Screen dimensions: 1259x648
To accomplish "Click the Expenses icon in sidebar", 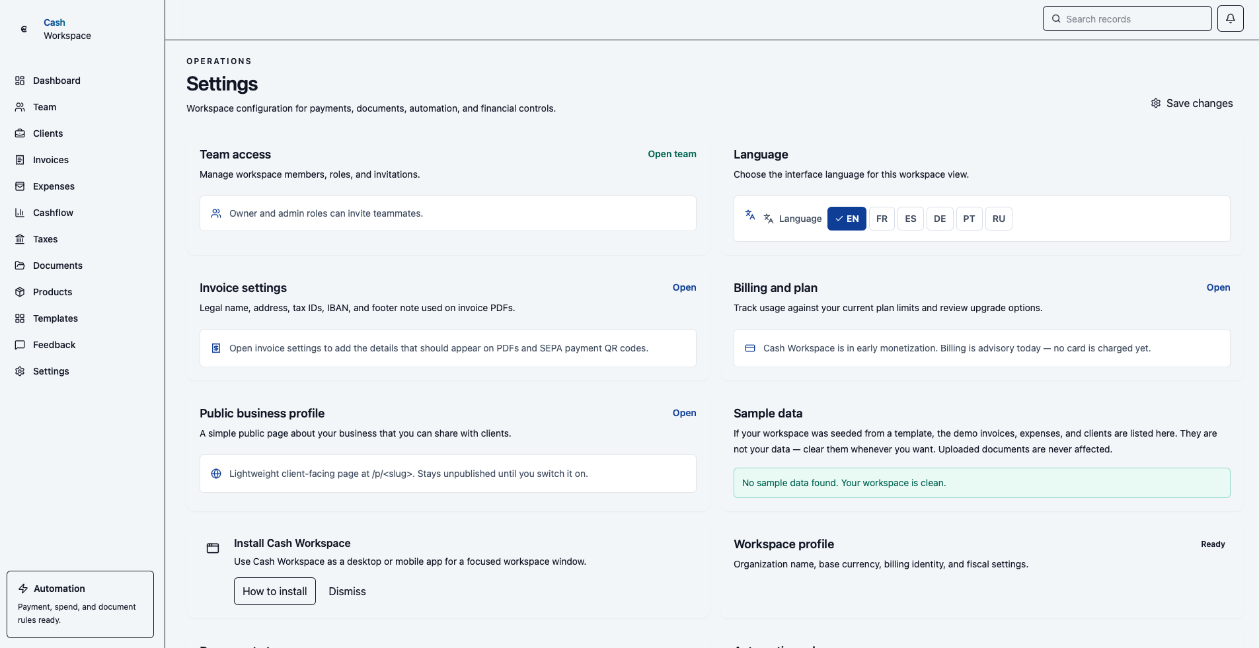I will pyautogui.click(x=20, y=186).
